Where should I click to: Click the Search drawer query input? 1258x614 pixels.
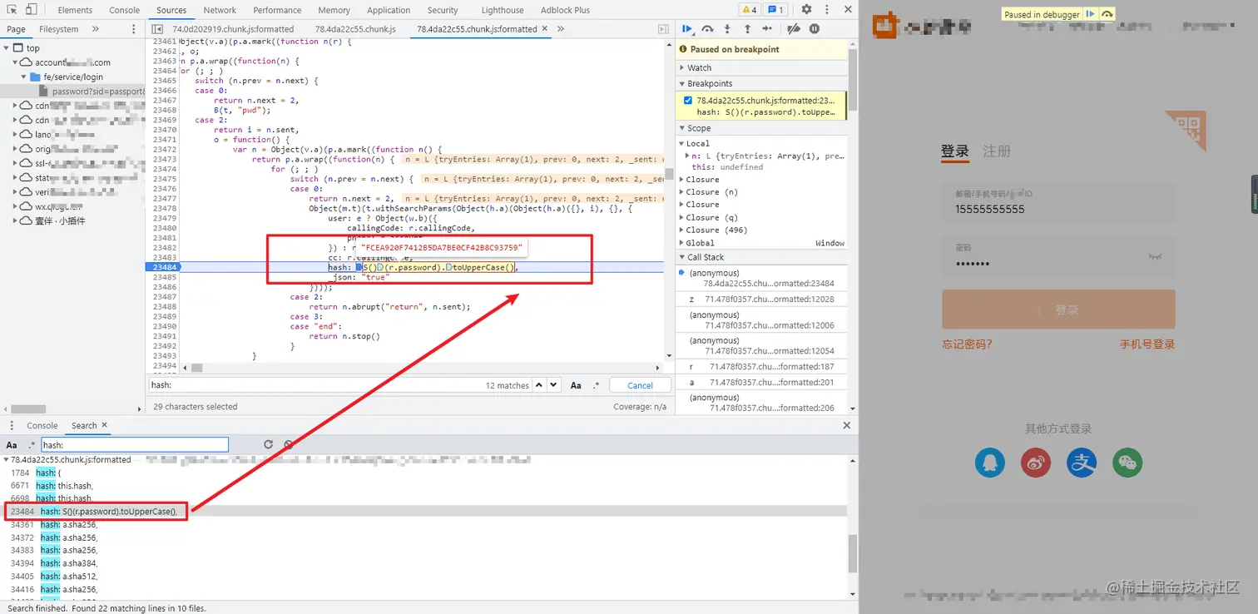[135, 445]
